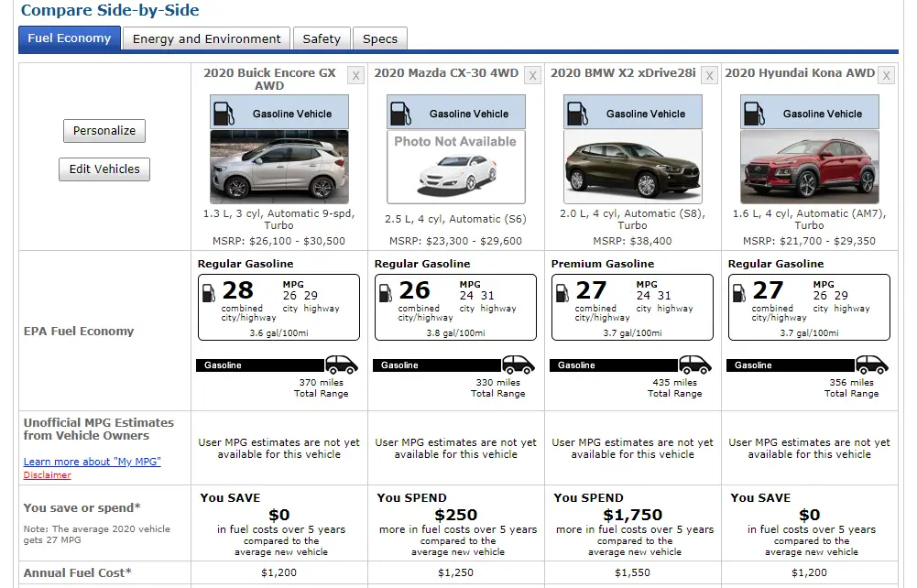The image size is (917, 588).
Task: Click the $1,750 spend amount
Action: [633, 515]
